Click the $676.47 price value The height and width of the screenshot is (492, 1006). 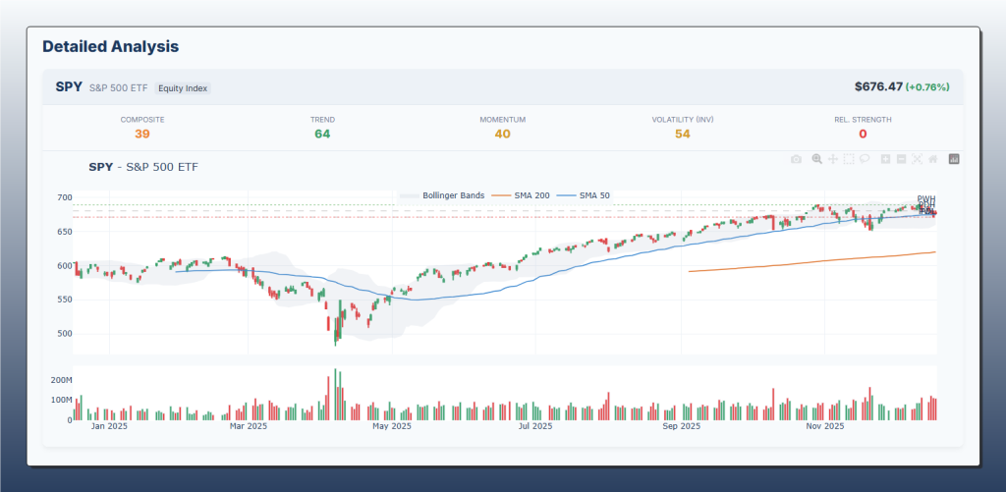coord(878,86)
